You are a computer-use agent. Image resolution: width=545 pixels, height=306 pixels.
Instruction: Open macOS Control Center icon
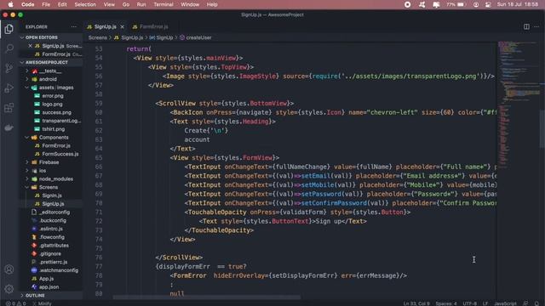[x=488, y=4]
